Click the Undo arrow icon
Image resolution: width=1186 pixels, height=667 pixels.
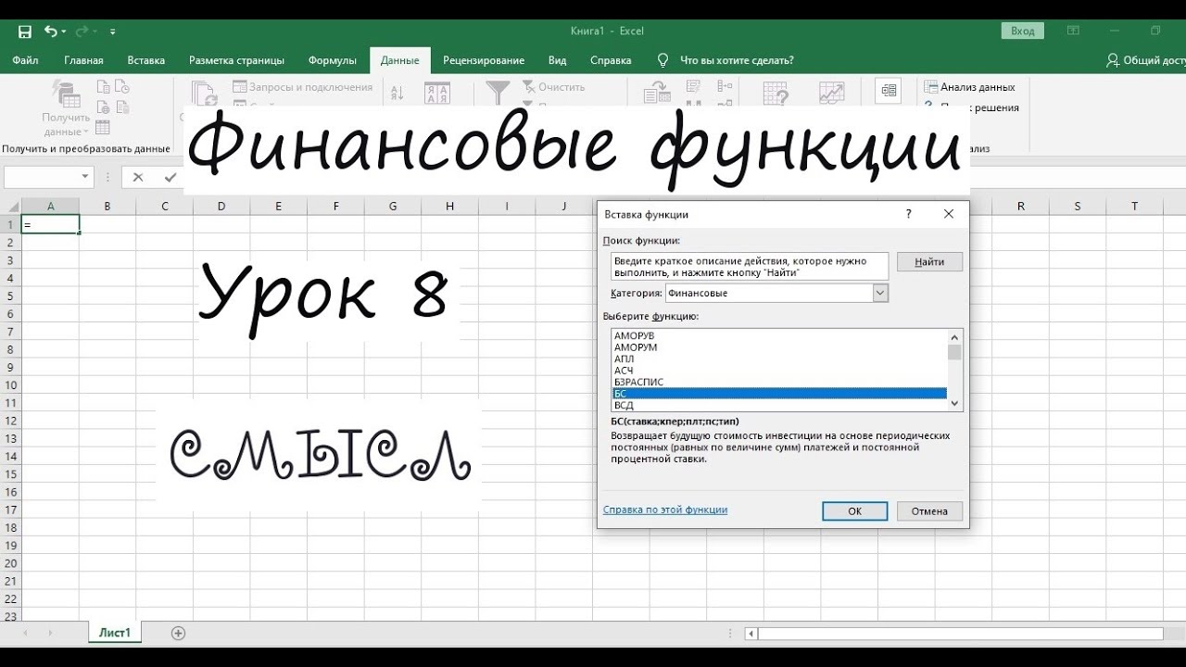tap(50, 31)
